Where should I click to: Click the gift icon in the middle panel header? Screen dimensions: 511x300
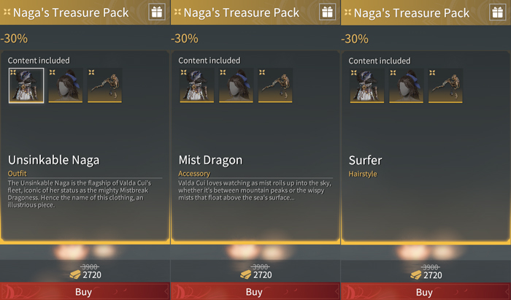327,12
